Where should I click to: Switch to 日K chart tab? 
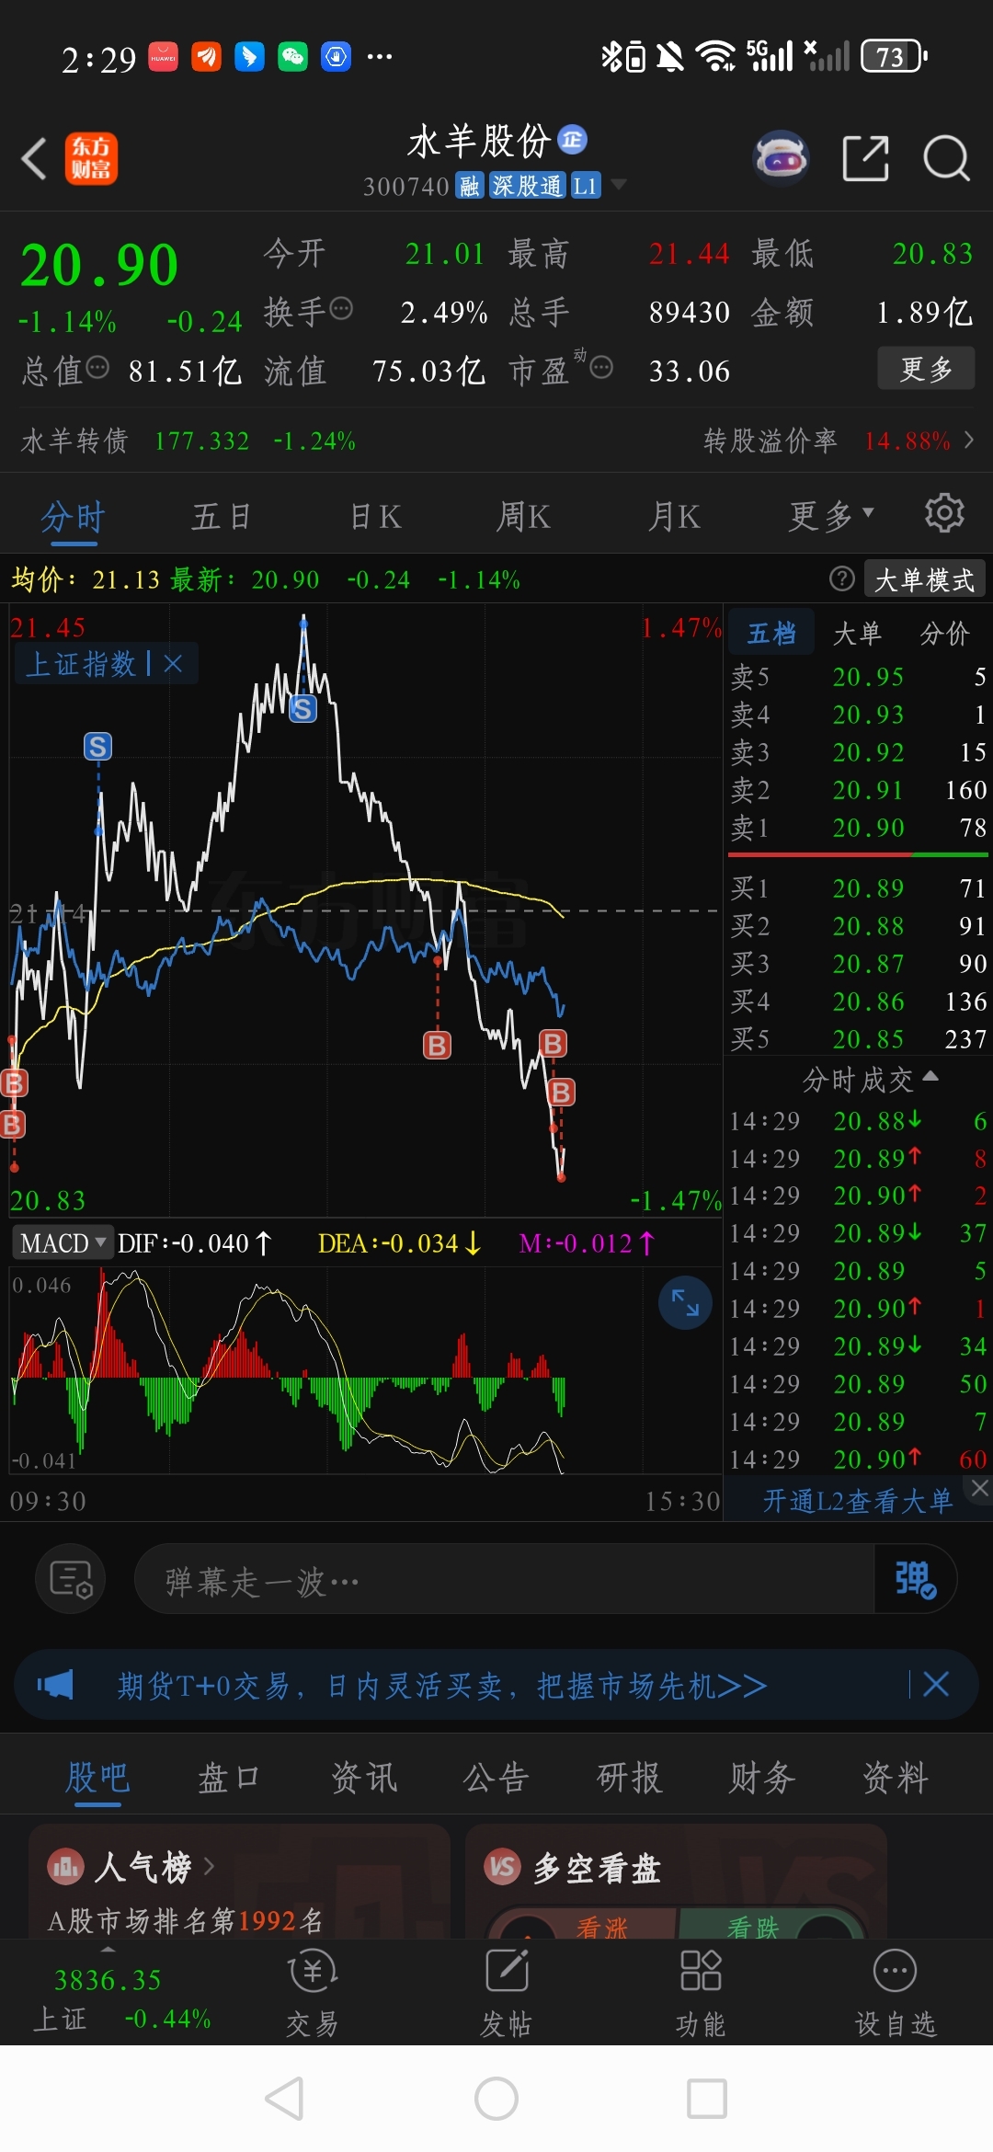coord(376,516)
